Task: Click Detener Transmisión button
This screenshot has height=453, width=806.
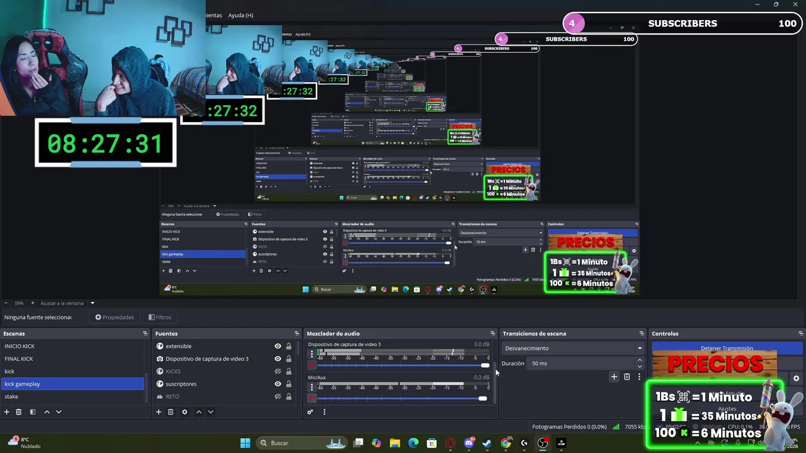Action: pos(727,348)
